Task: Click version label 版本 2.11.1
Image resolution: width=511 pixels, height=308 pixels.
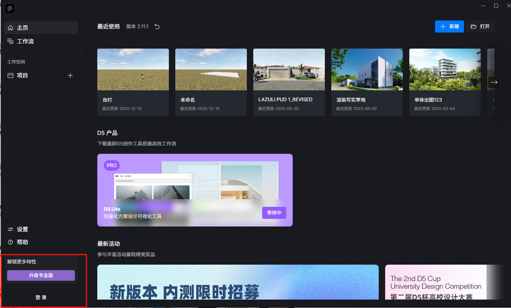Action: click(137, 27)
